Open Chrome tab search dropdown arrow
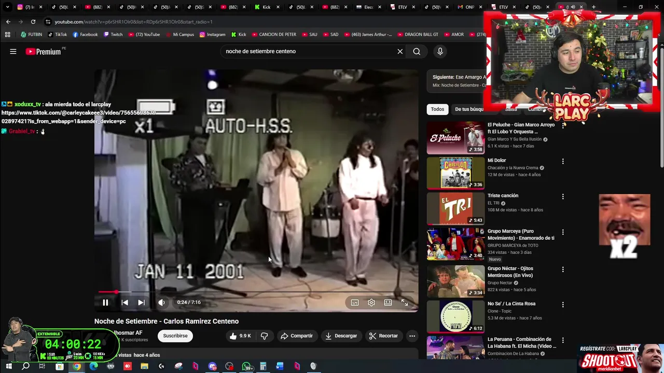 coord(7,7)
